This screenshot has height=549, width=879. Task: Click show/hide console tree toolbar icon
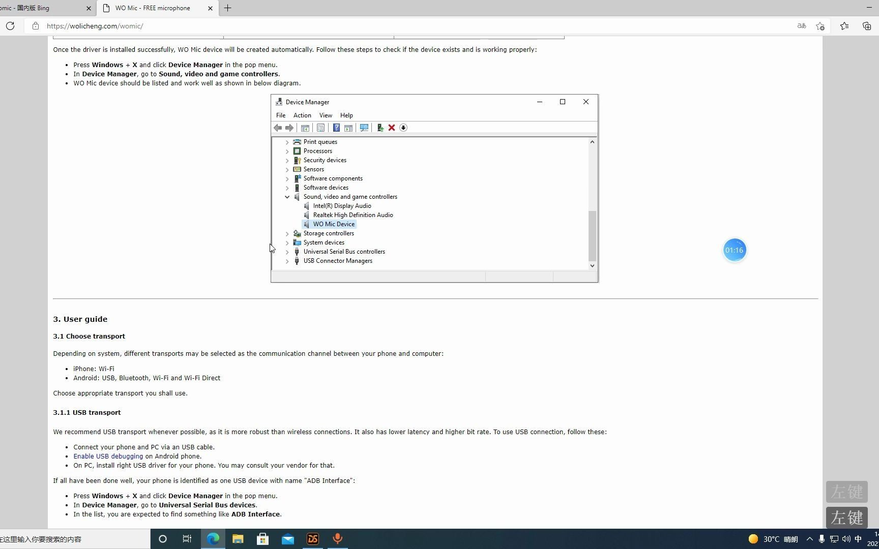pos(305,128)
